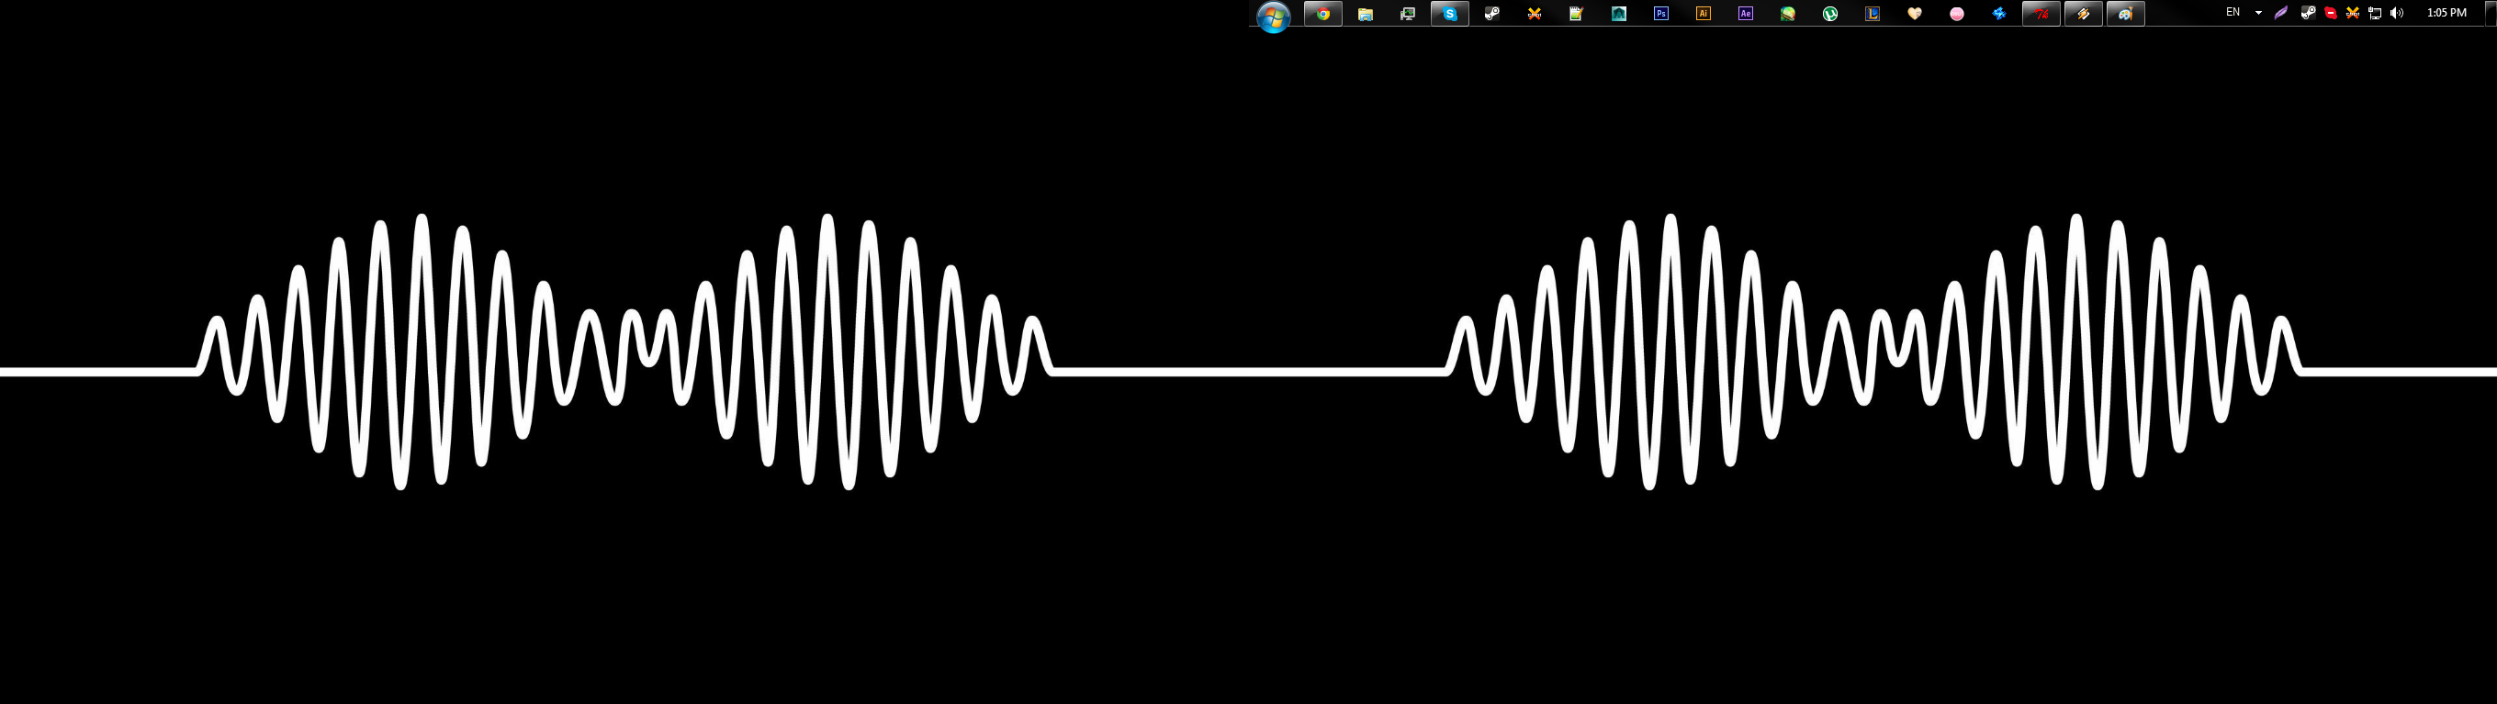Image resolution: width=2497 pixels, height=704 pixels.
Task: Launch the system monitor taskbar icon
Action: (x=1408, y=14)
